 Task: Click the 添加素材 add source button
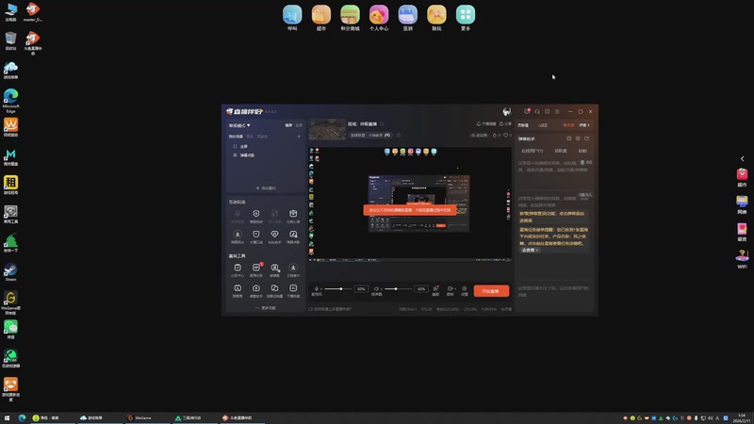click(266, 188)
